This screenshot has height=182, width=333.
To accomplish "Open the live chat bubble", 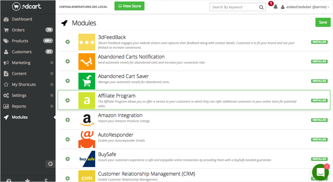I will (x=320, y=172).
